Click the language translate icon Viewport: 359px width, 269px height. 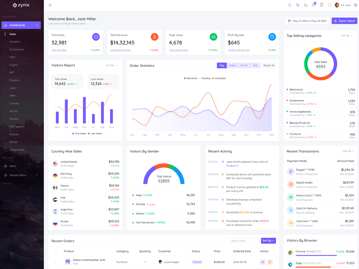click(298, 5)
